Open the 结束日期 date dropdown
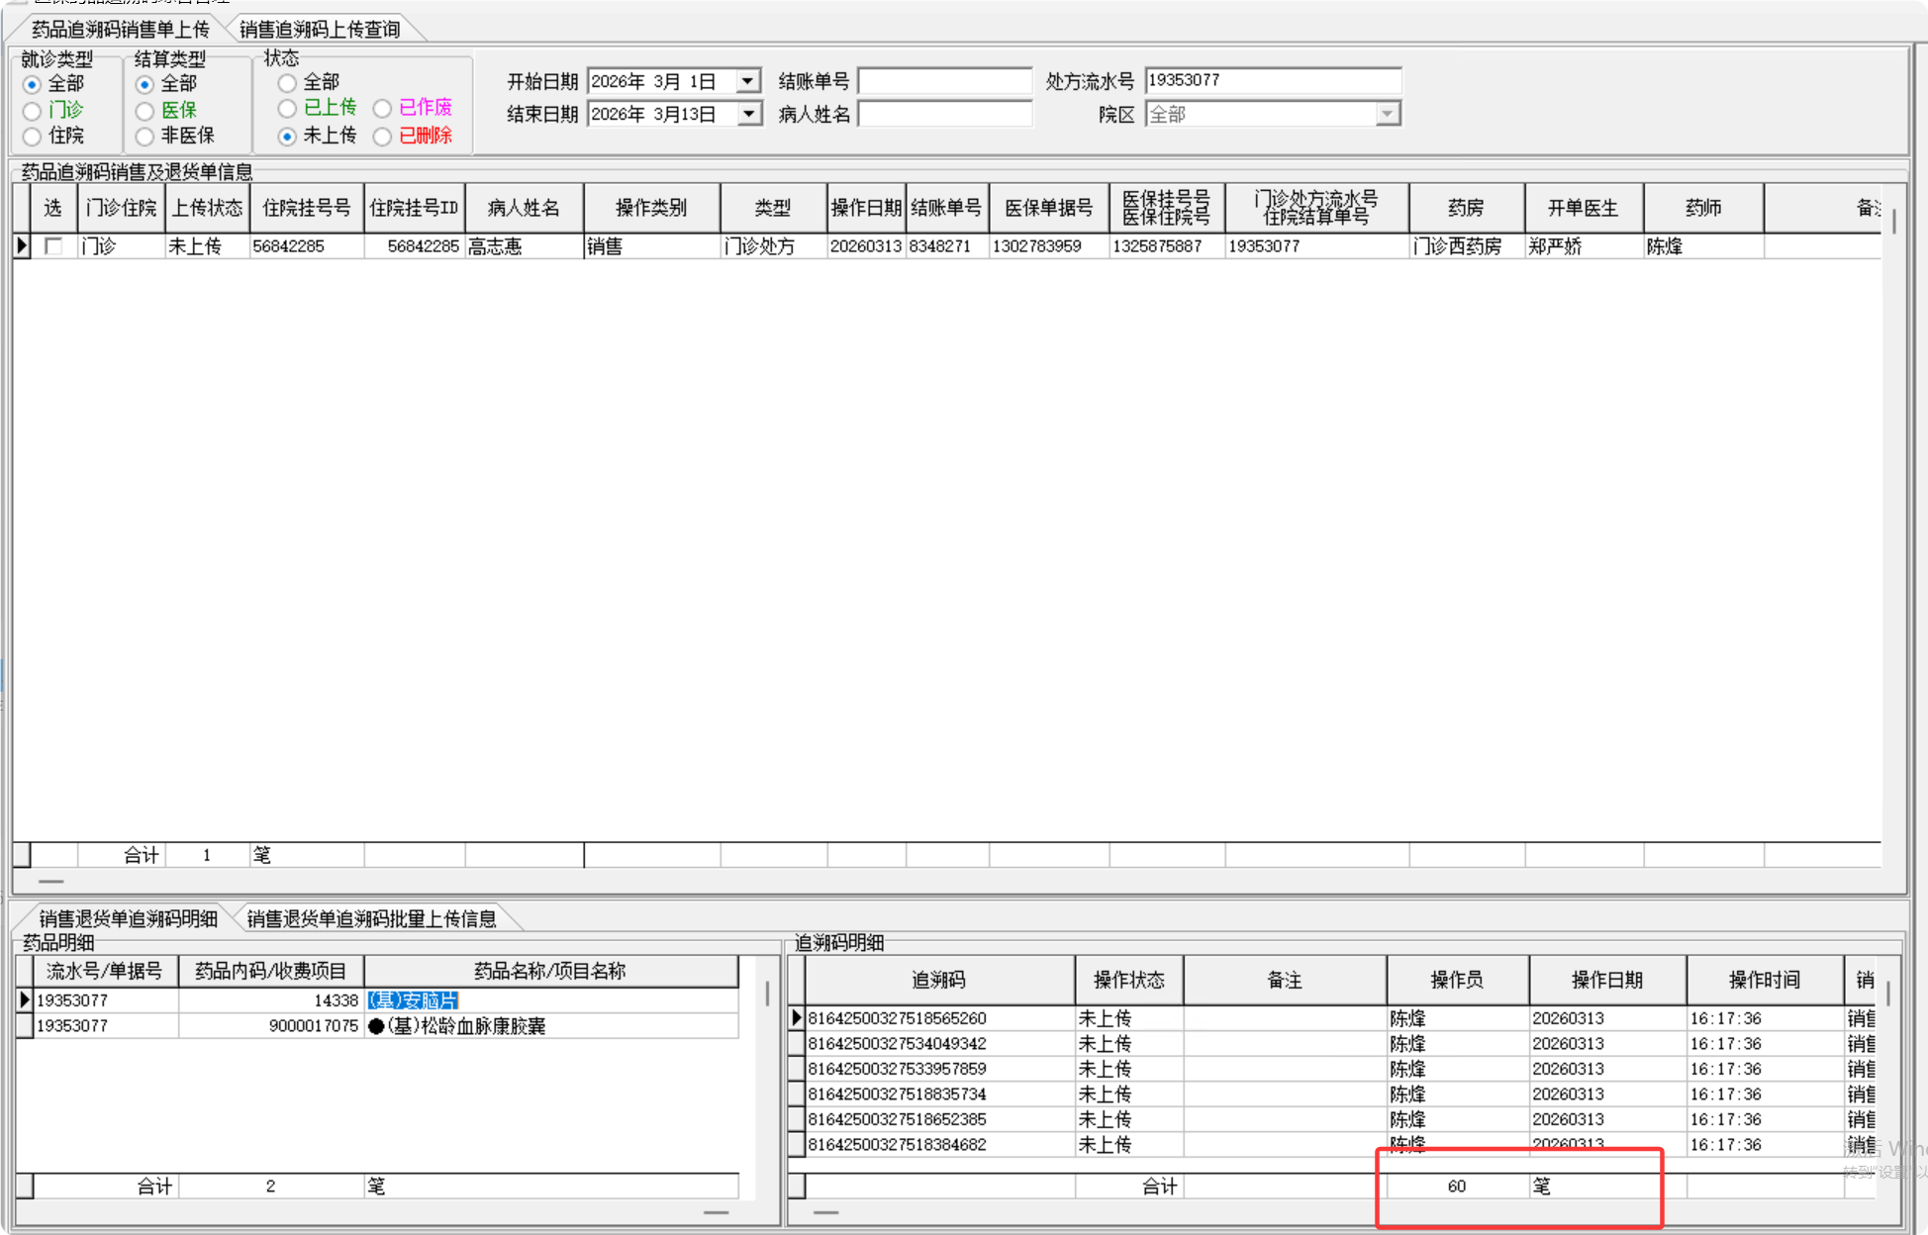 (x=749, y=115)
